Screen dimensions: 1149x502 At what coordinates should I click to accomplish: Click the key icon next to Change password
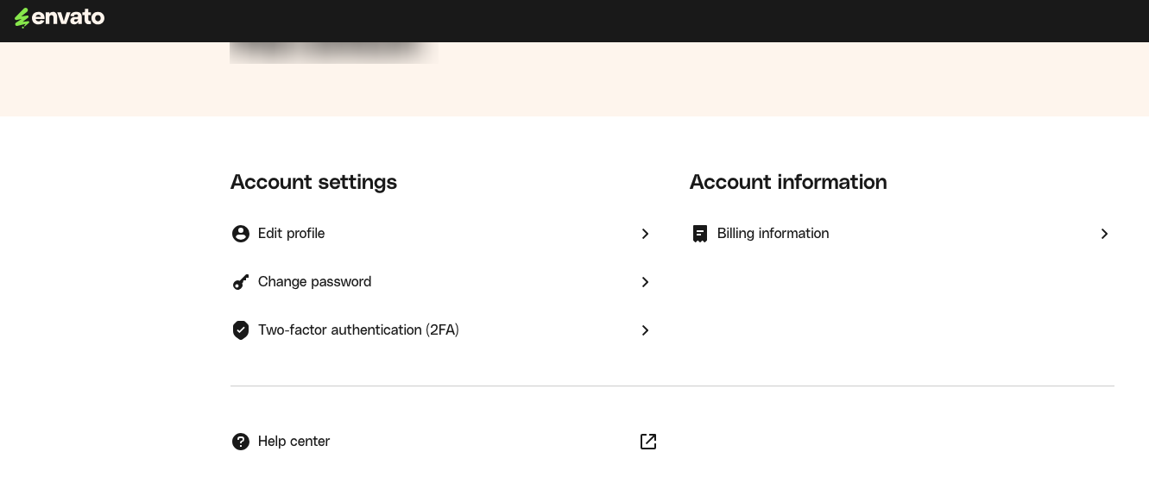click(x=241, y=281)
